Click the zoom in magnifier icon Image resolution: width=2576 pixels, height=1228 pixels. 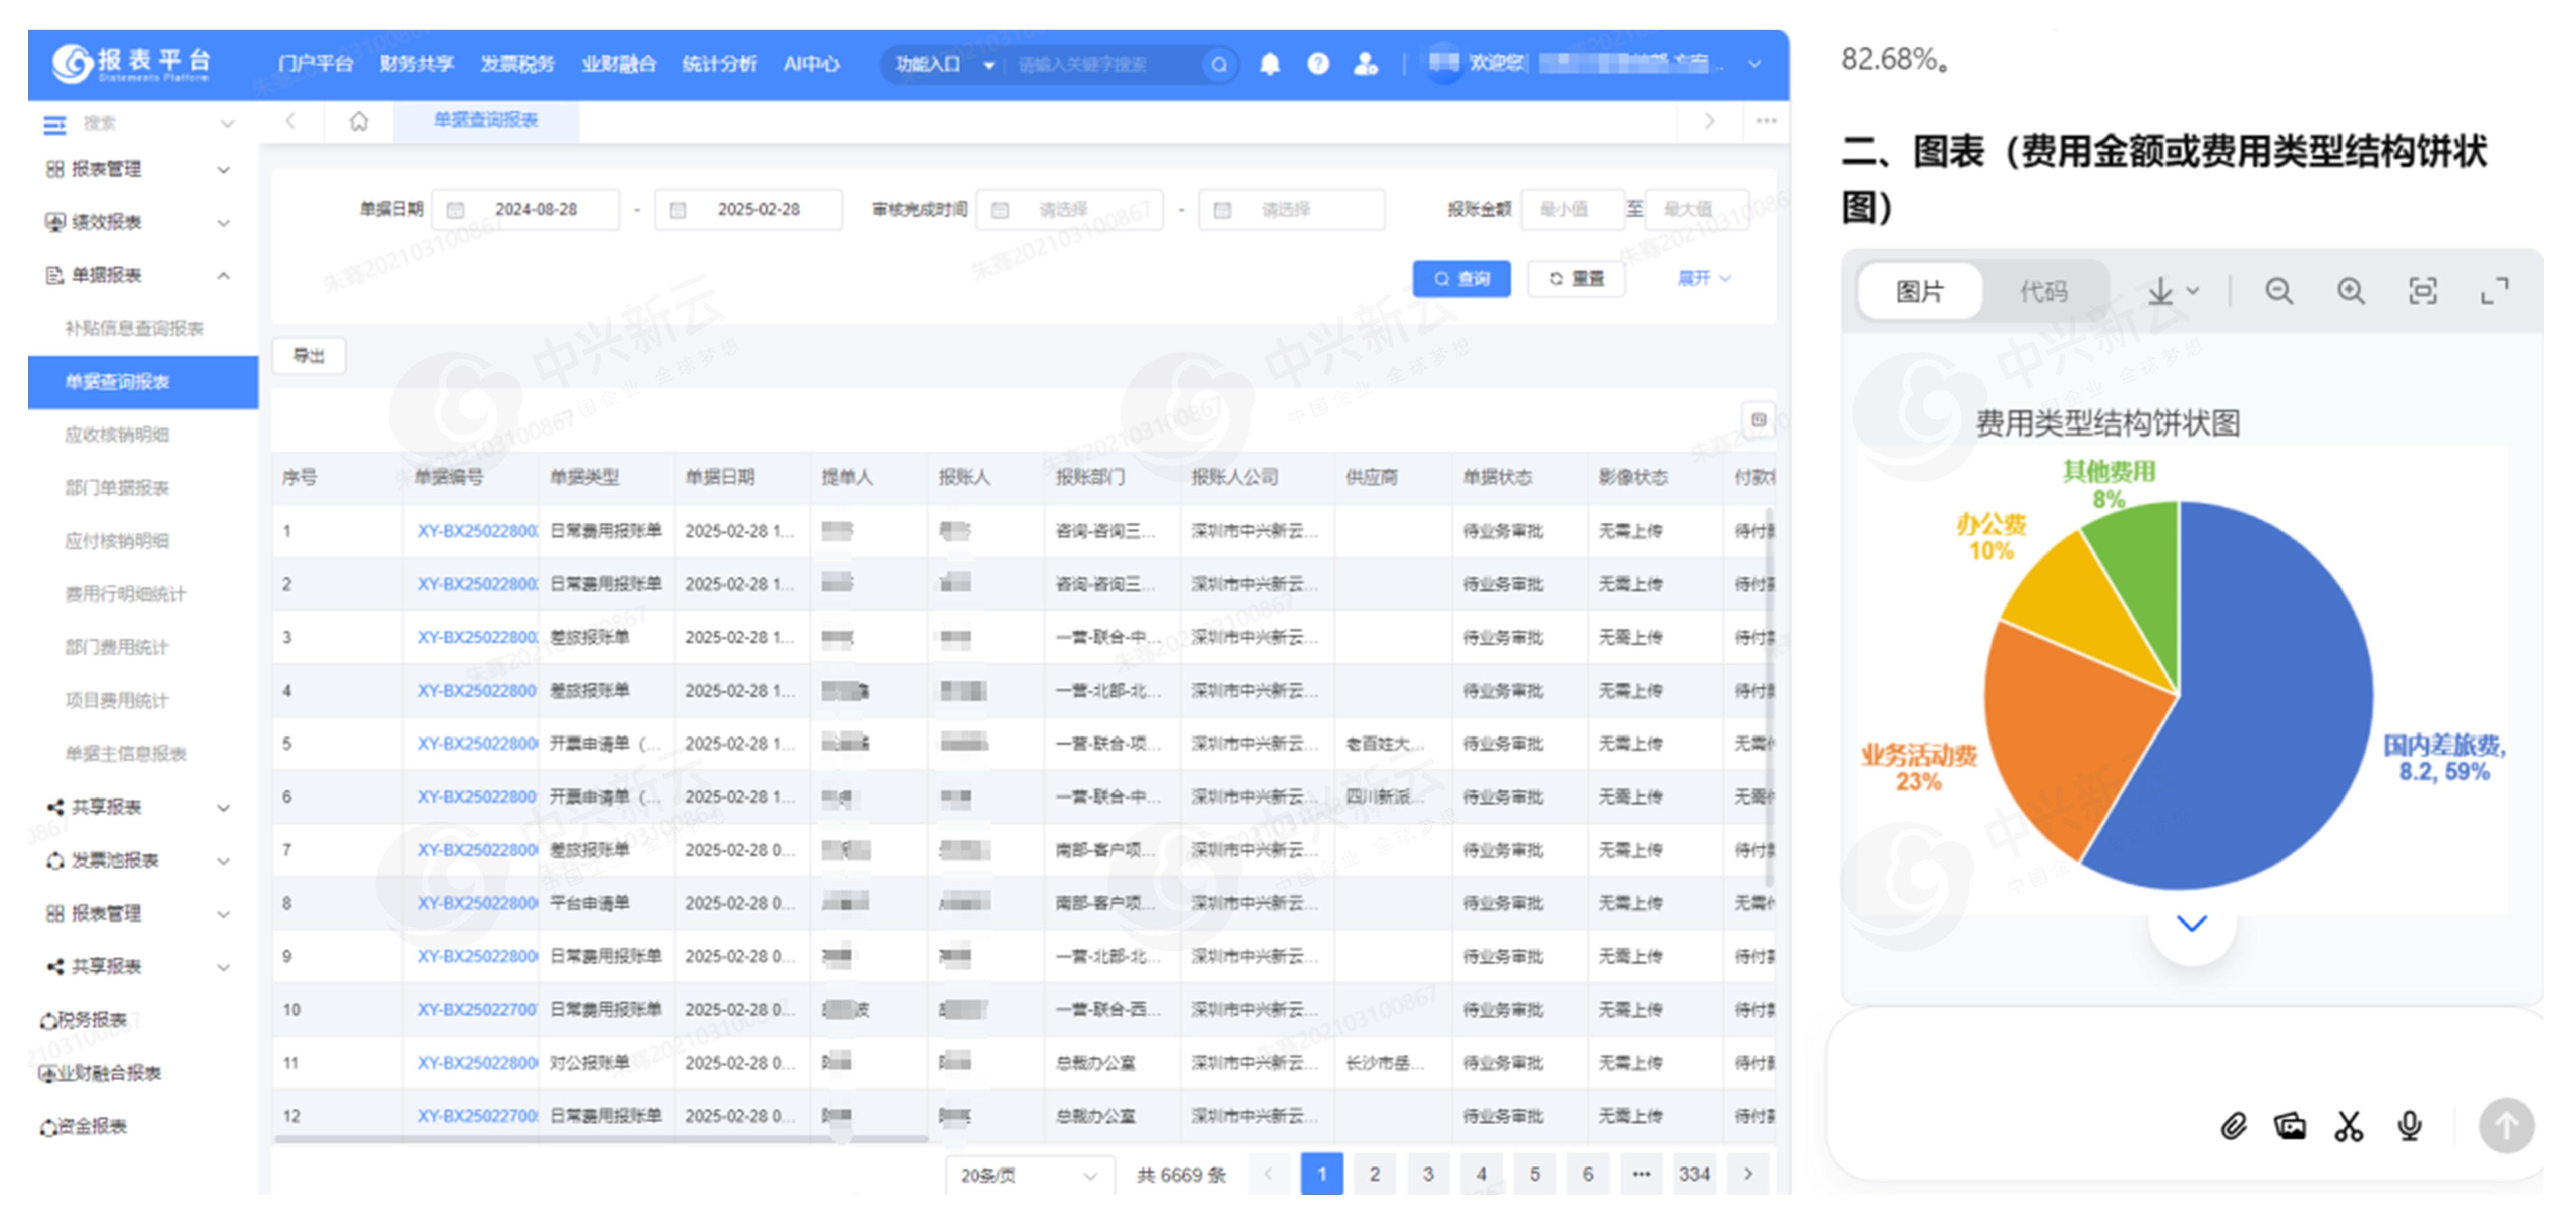coord(2350,291)
